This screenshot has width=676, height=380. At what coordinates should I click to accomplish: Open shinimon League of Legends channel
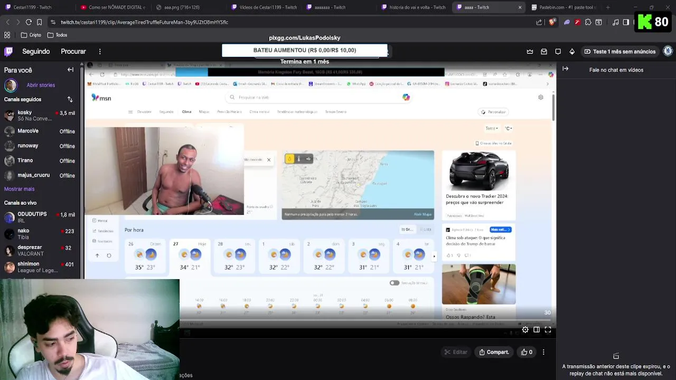40,267
